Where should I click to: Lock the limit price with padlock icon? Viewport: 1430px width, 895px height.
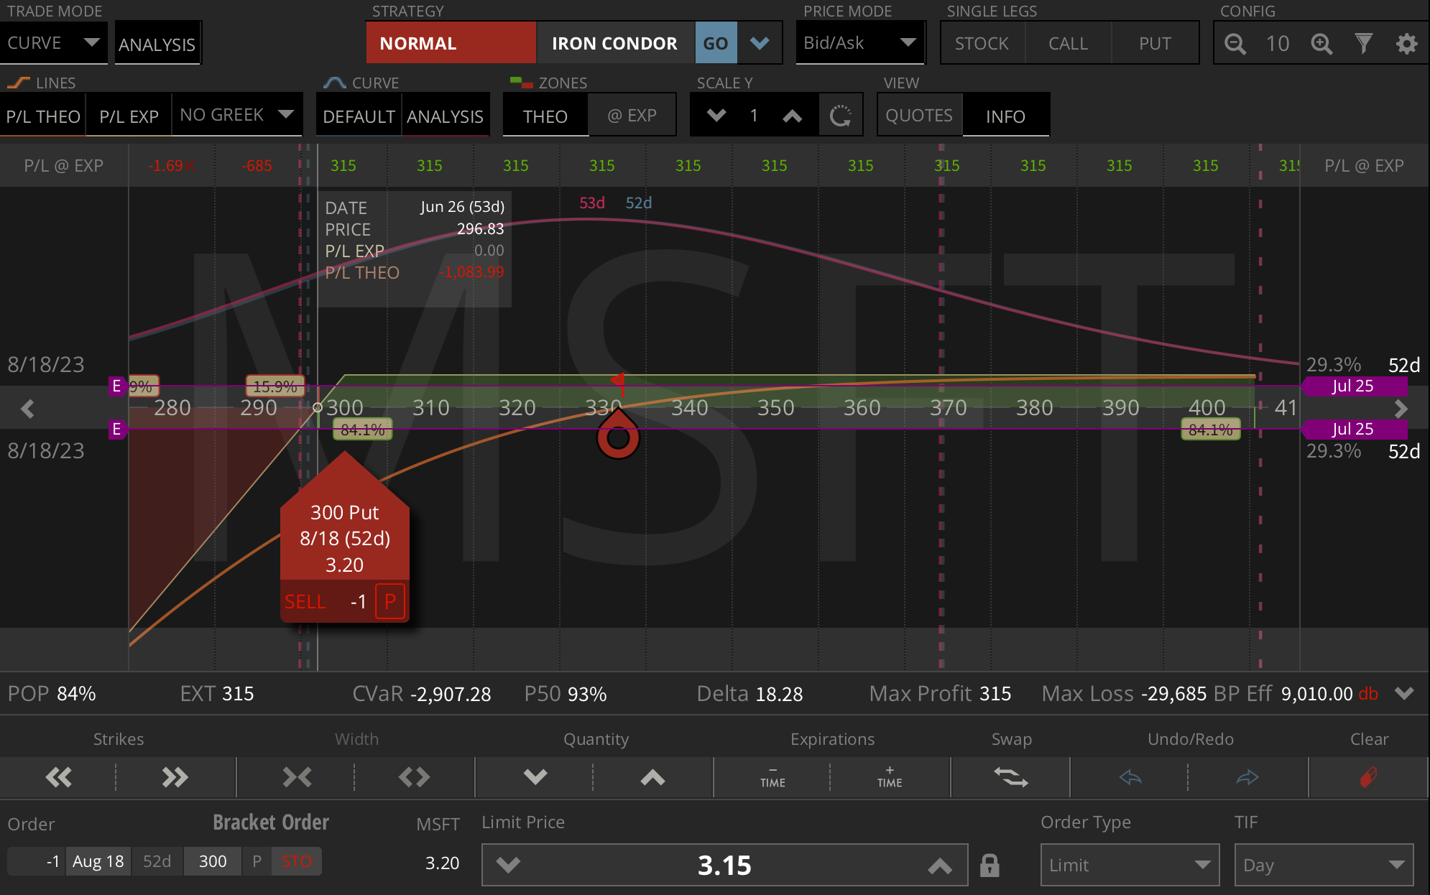(990, 866)
